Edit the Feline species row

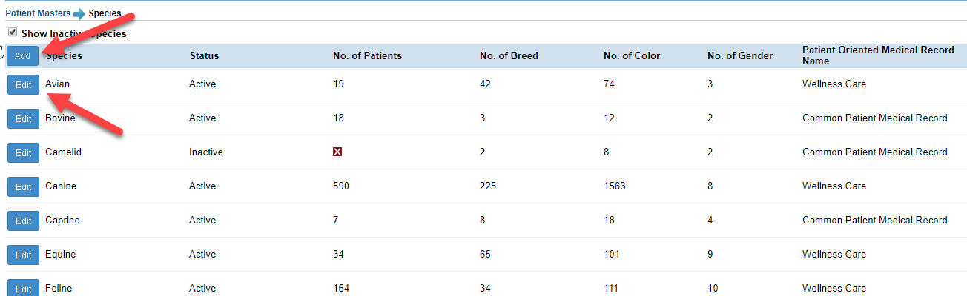coord(23,287)
